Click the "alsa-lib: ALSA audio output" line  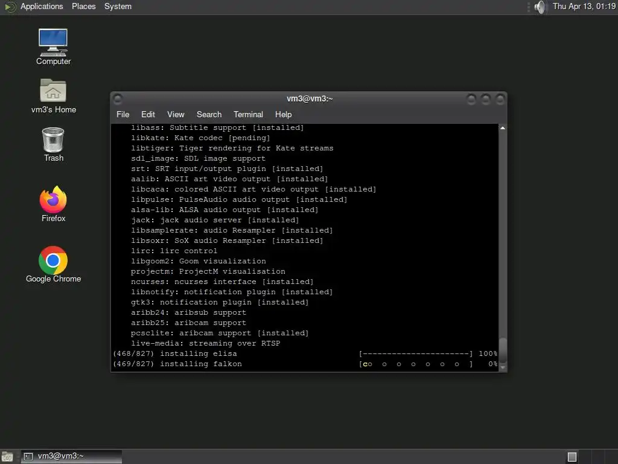tap(225, 210)
